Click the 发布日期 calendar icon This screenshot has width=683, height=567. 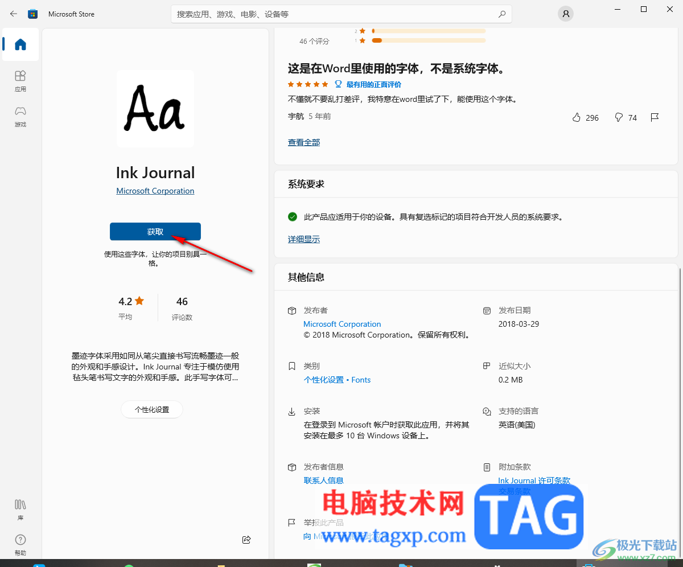point(487,311)
